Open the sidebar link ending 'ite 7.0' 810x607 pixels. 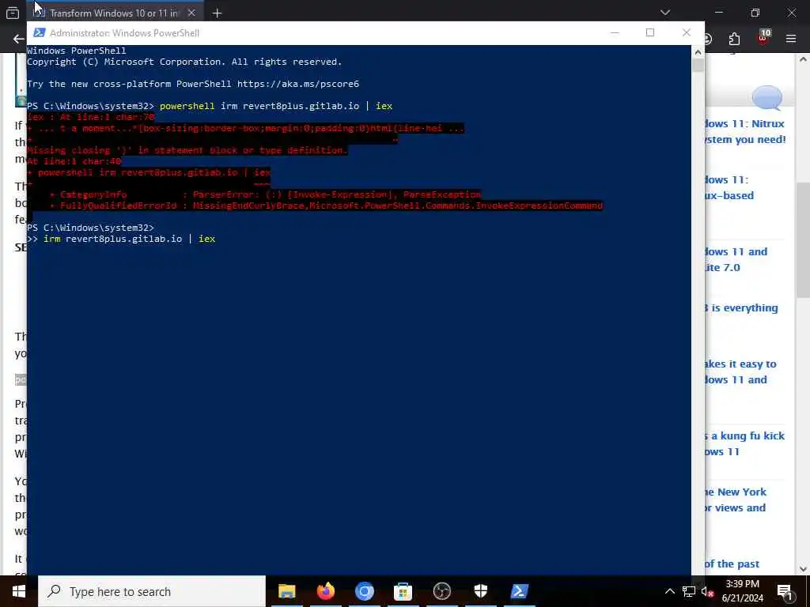coord(736,259)
